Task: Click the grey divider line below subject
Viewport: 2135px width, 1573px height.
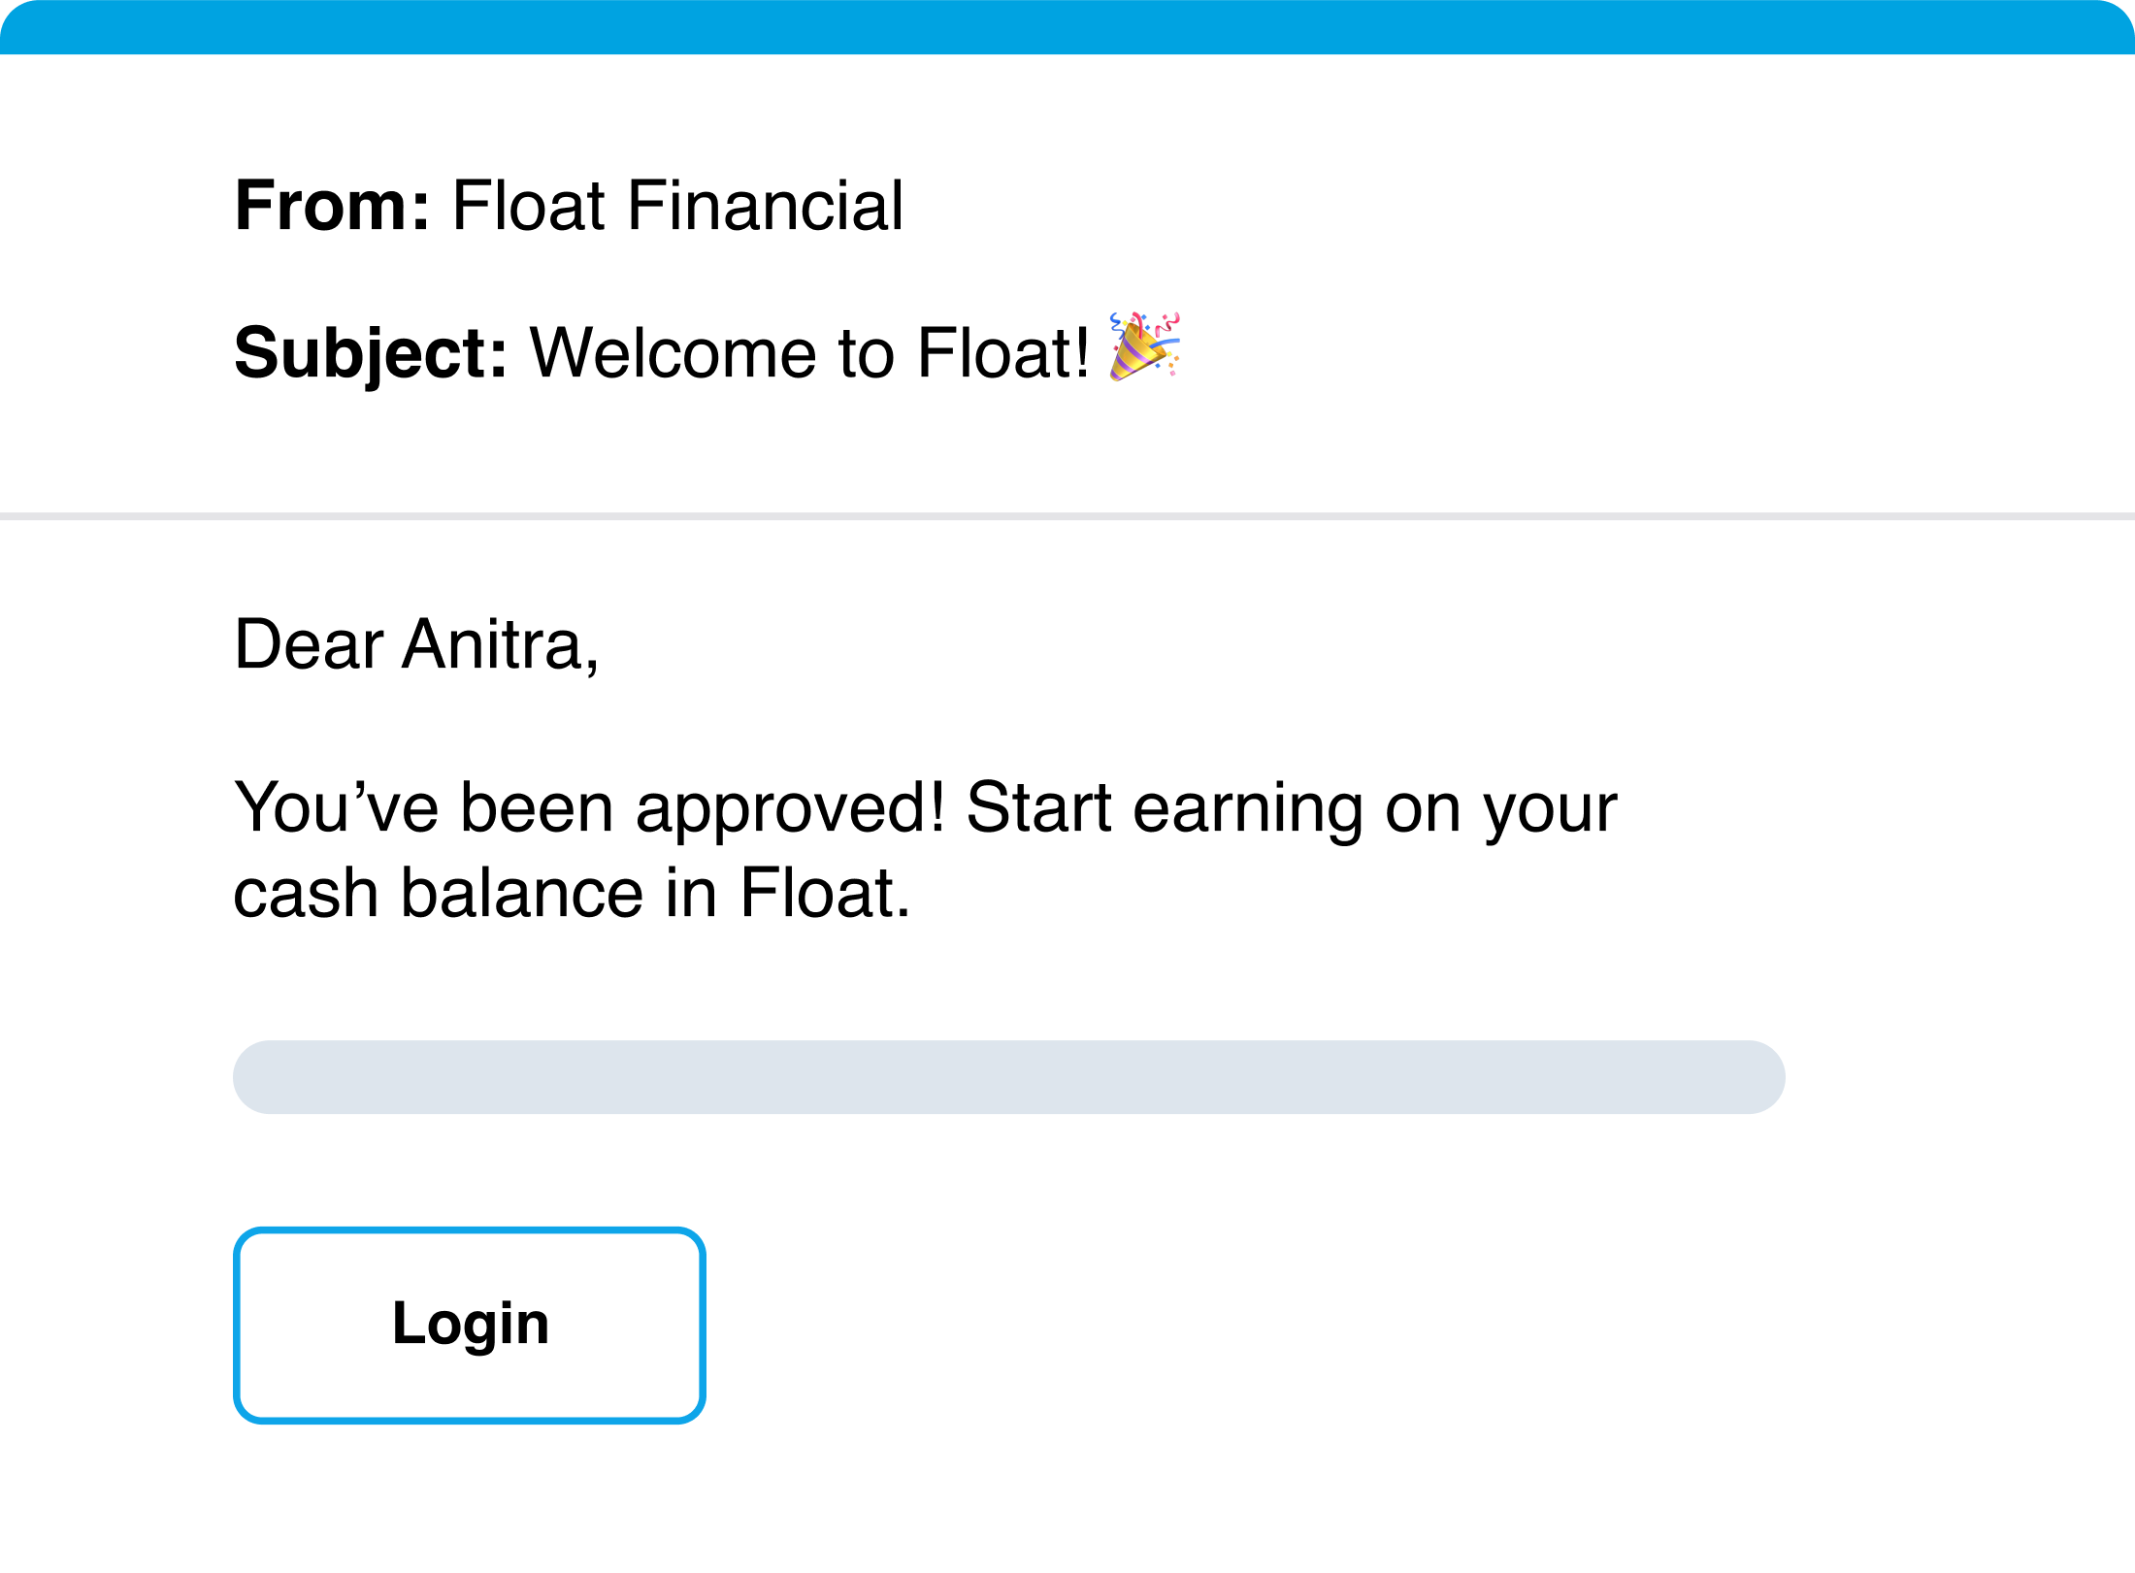Action: click(1067, 516)
